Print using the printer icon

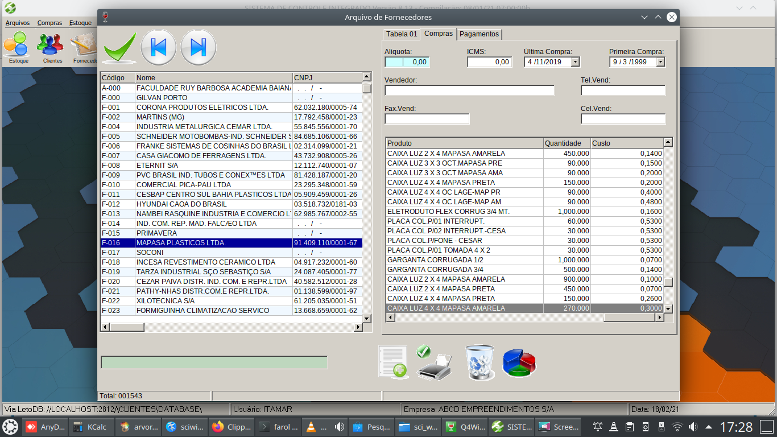[x=434, y=362]
